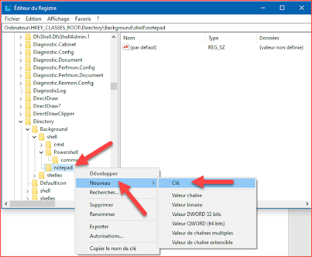Image resolution: width=312 pixels, height=257 pixels.
Task: Click the folder icon of Diagnostic.Perfmon.Document
Action: (28, 75)
